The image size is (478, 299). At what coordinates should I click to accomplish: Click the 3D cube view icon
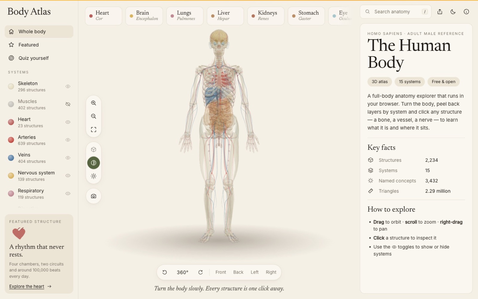[94, 149]
